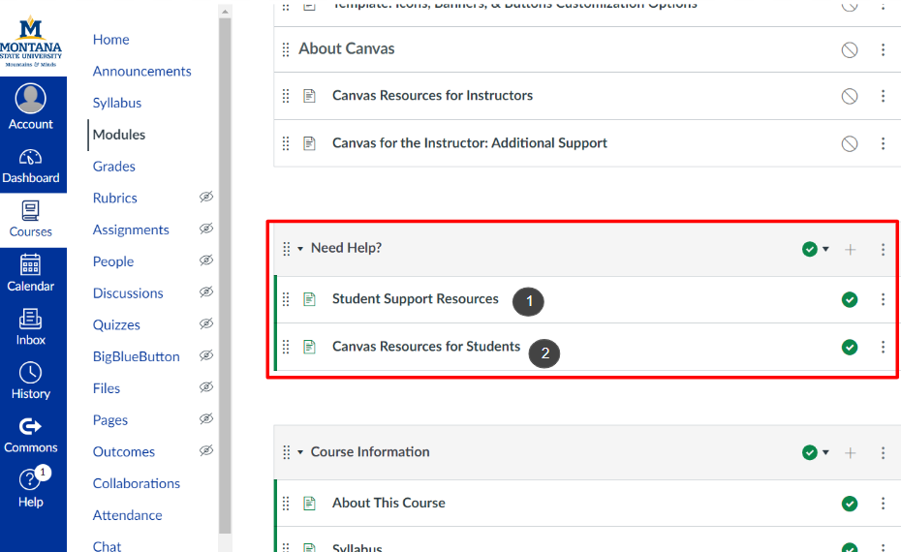Publish Canvas Resources for Instructors
The width and height of the screenshot is (901, 552).
tap(850, 96)
